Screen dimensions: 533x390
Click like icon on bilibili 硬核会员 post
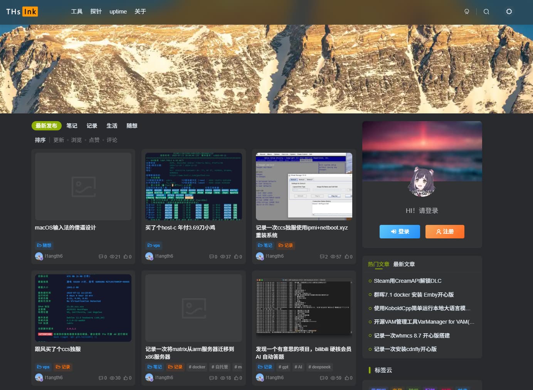pos(347,378)
